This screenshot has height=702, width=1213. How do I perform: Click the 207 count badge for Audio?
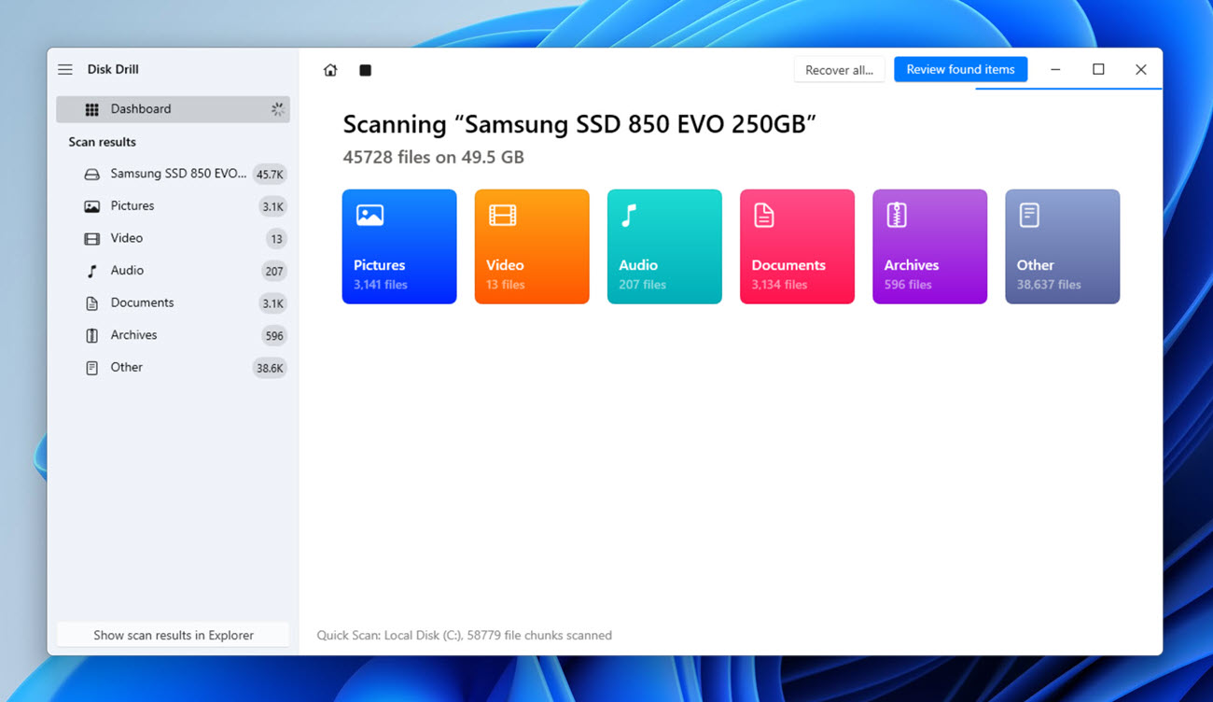point(273,272)
